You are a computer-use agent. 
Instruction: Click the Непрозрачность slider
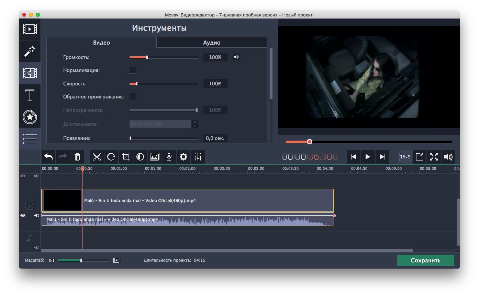(164, 110)
